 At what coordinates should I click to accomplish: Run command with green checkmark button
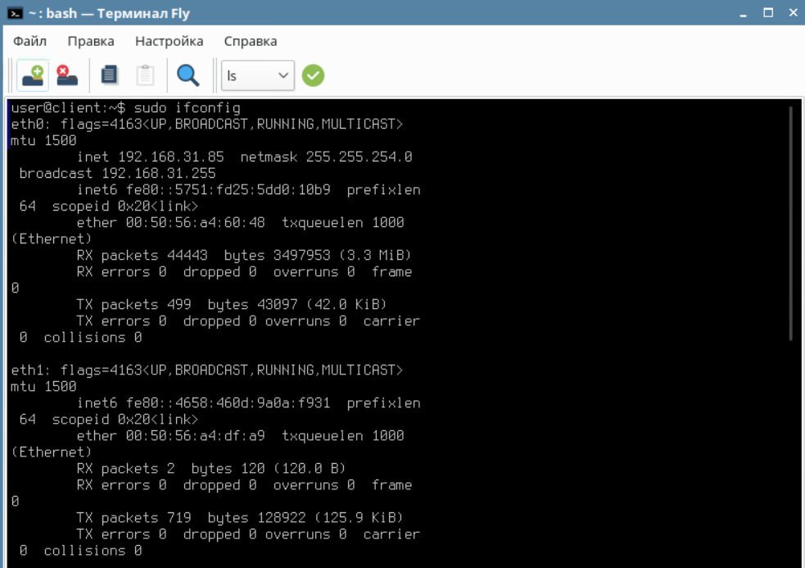tap(313, 75)
